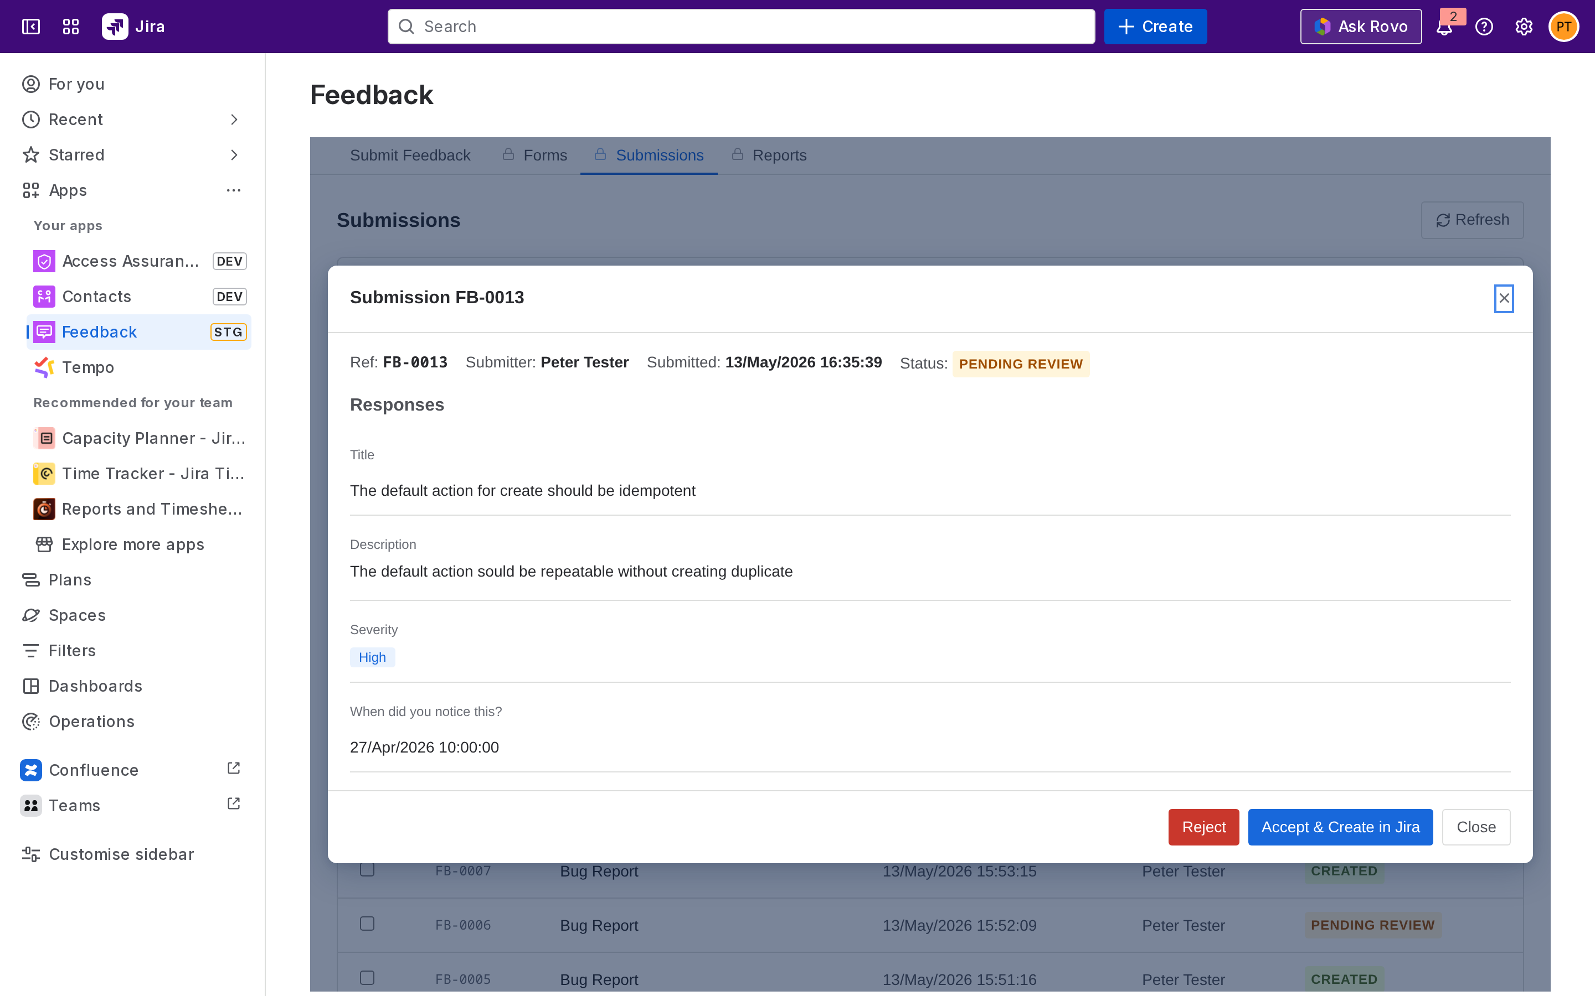This screenshot has width=1595, height=996.
Task: Tick the checkbox for FB-0005
Action: pyautogui.click(x=367, y=978)
